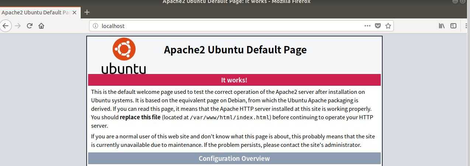This screenshot has height=166, width=470.
Task: Click the Ubuntu logo image
Action: 124,56
